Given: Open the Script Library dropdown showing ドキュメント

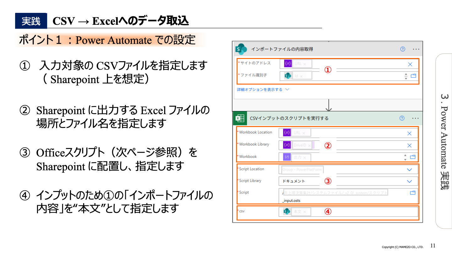Looking at the screenshot, I should click(x=410, y=181).
